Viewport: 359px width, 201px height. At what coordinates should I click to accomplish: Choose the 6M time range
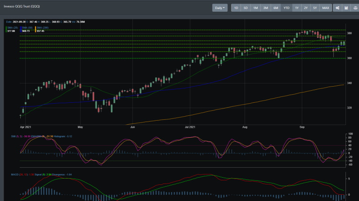tap(276, 8)
